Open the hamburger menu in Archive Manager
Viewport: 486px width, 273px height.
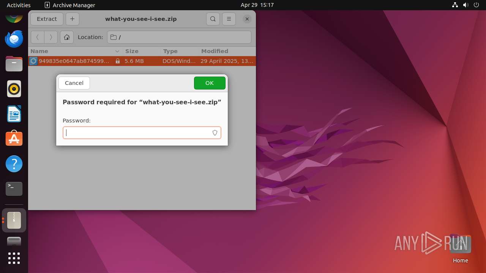[x=229, y=19]
